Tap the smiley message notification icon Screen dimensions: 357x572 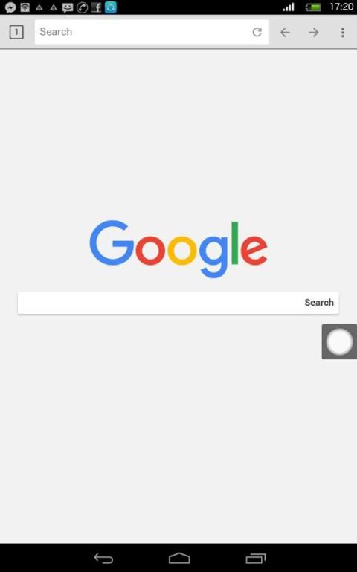68,7
